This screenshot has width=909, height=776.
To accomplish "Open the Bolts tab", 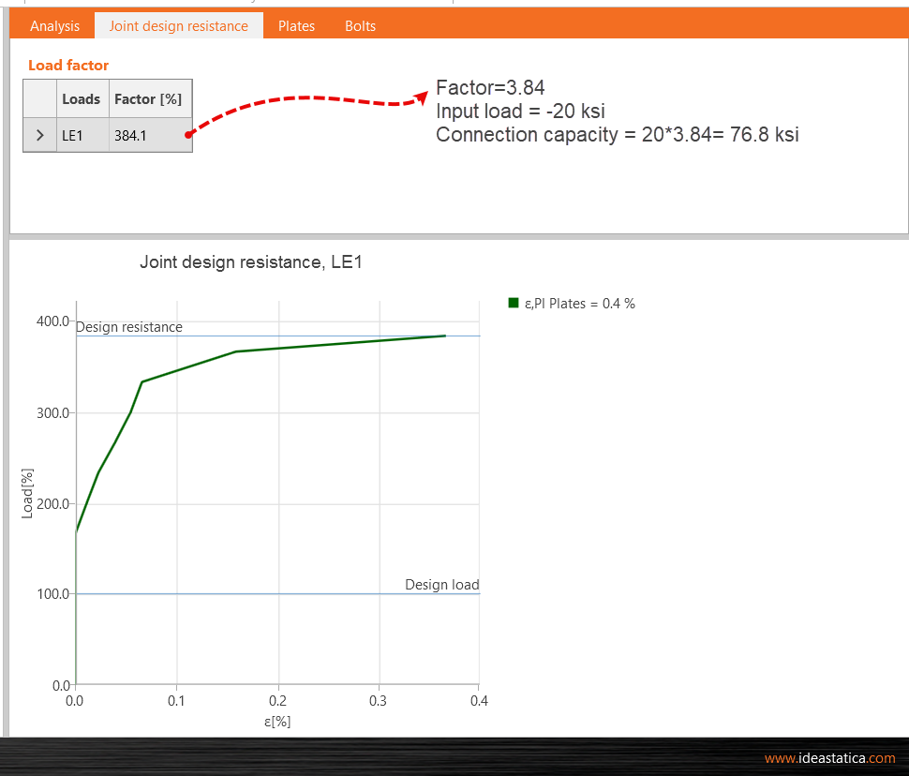I will [360, 26].
